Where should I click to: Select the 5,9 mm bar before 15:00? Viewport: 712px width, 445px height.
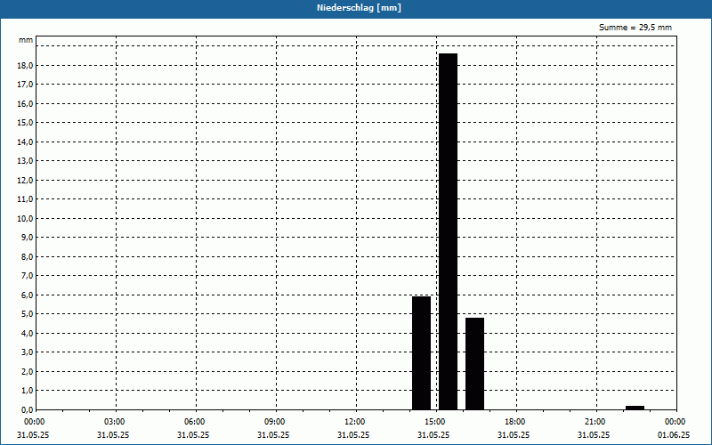click(x=421, y=353)
